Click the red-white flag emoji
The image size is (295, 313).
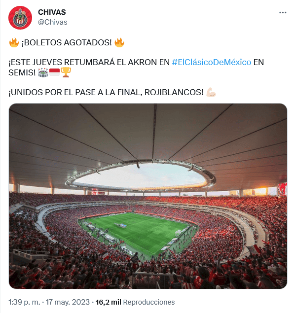pyautogui.click(x=54, y=72)
